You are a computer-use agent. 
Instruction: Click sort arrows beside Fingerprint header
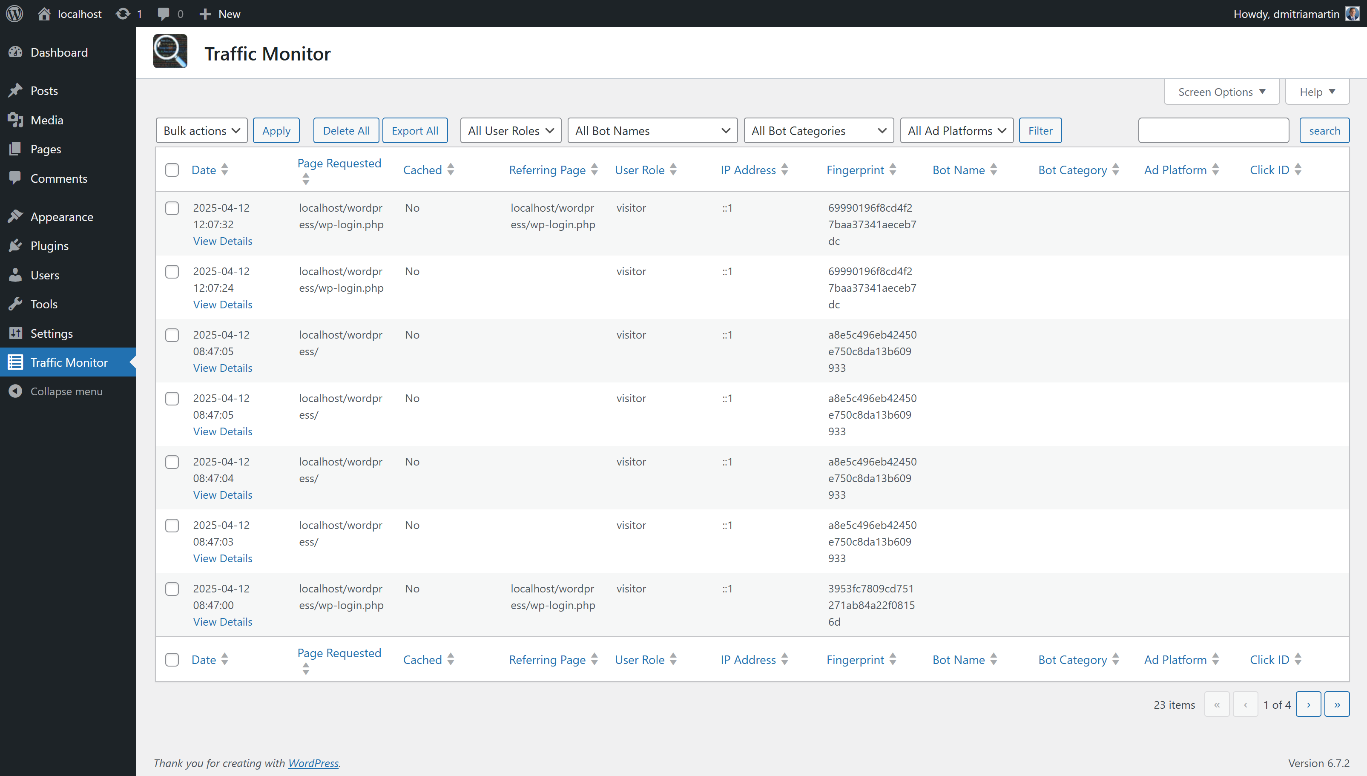point(893,170)
